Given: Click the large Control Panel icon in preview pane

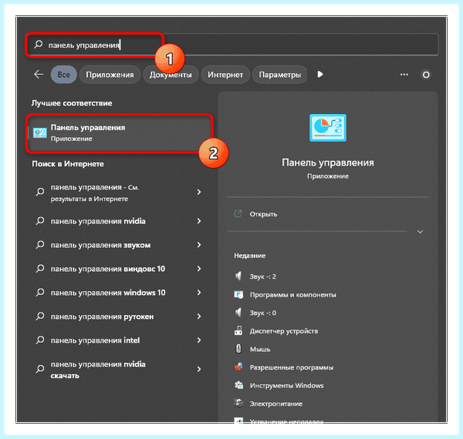Looking at the screenshot, I should [x=328, y=128].
